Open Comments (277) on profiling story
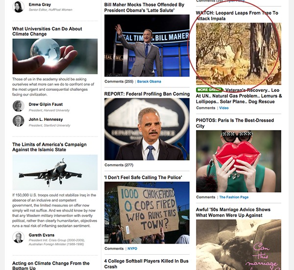 coord(119,165)
